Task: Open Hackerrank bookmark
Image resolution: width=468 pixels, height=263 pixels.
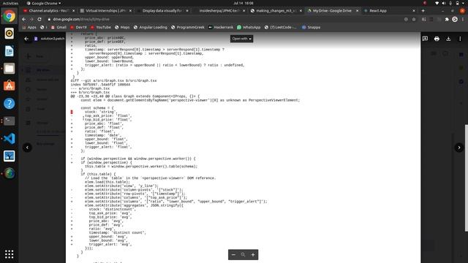Action: coord(221,27)
